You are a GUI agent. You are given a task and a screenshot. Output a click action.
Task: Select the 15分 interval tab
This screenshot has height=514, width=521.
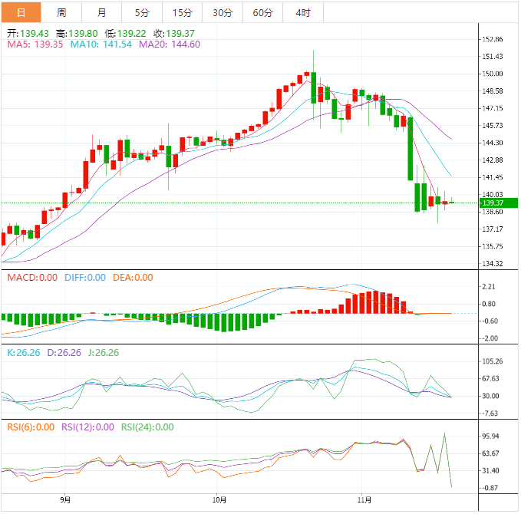183,13
